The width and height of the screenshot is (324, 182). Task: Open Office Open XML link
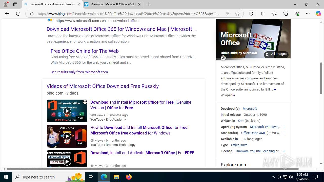[253, 133]
